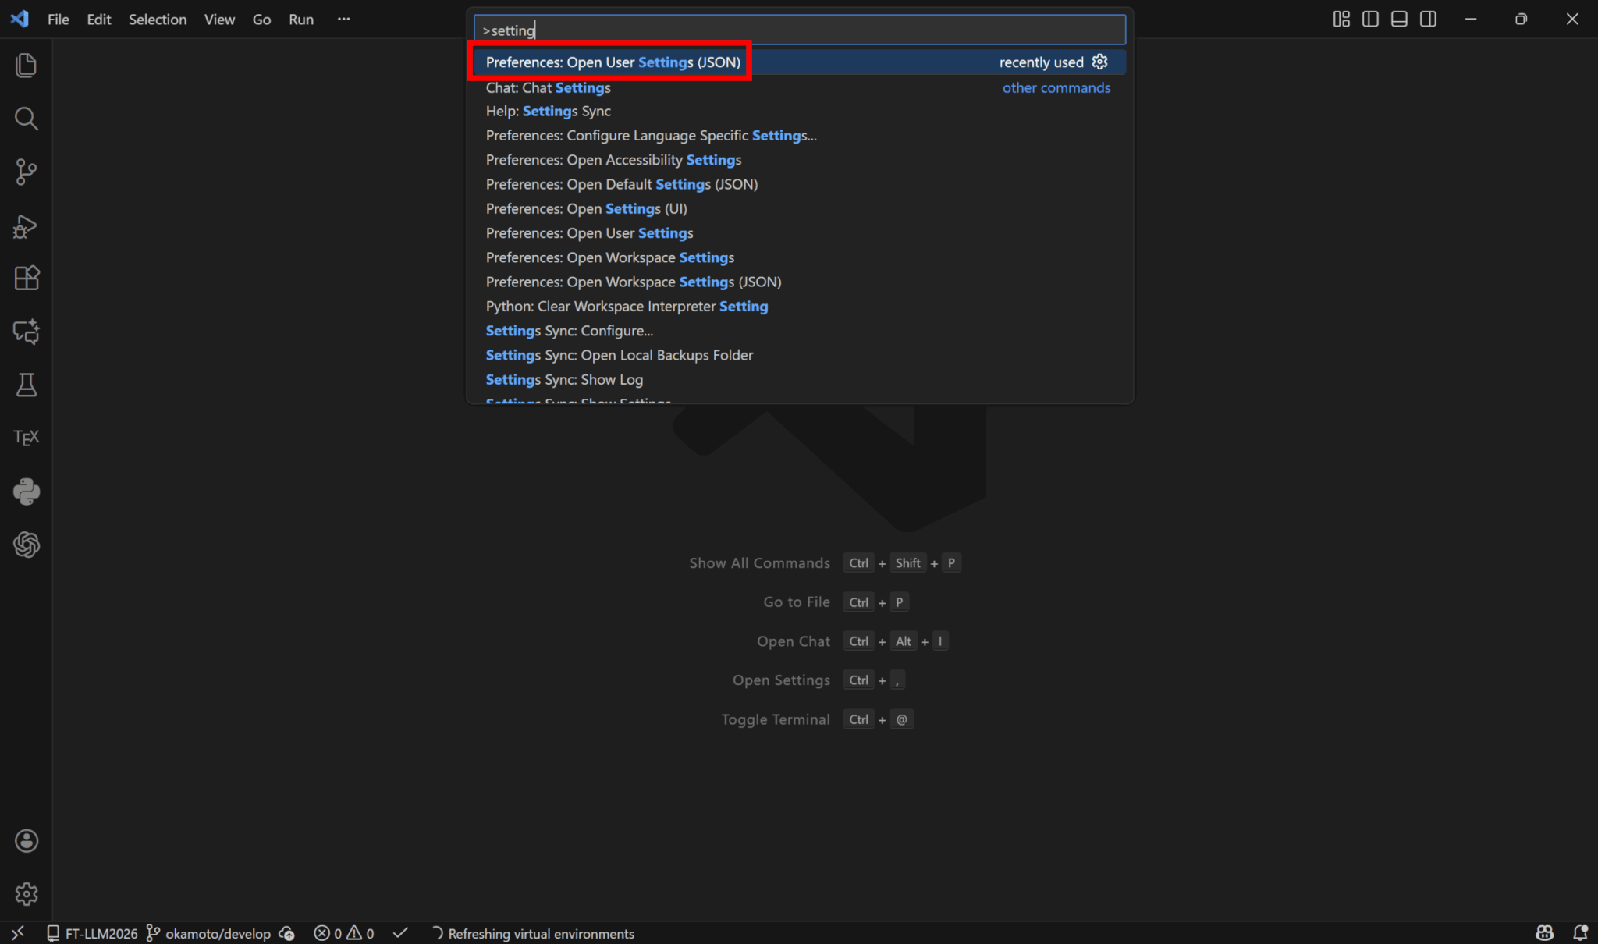Open the Run and Debug view
Viewport: 1598px width, 944px height.
click(26, 226)
